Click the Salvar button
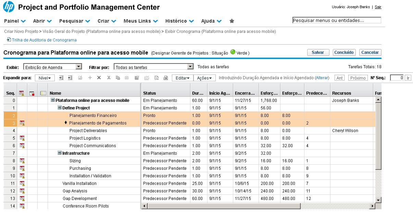The image size is (413, 213). [x=318, y=52]
